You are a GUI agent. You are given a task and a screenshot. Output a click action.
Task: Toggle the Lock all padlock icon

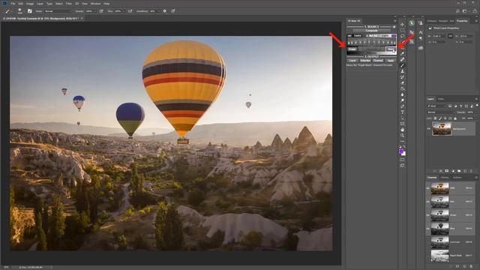(x=455, y=118)
